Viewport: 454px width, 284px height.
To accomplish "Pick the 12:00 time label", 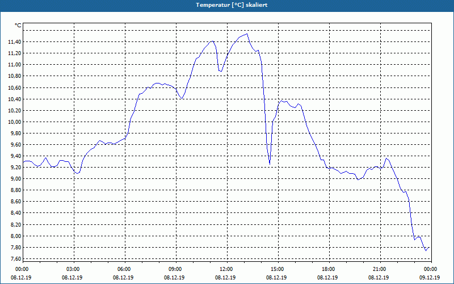I will pos(226,269).
